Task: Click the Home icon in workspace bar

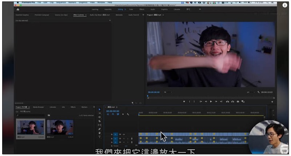Action: [18, 9]
